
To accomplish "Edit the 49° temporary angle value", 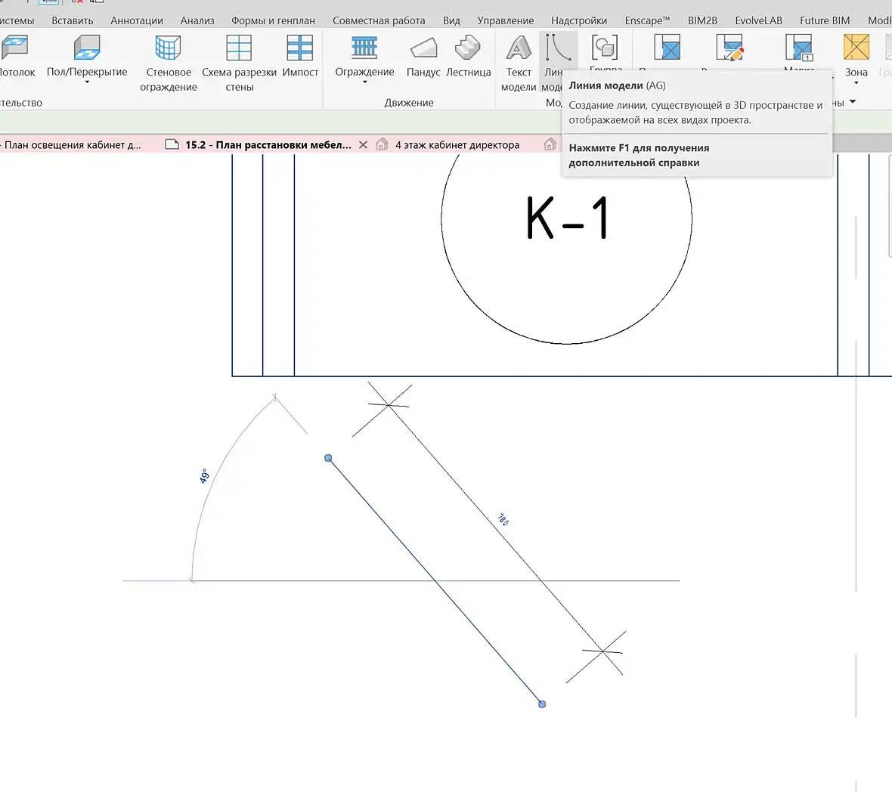I will [204, 476].
